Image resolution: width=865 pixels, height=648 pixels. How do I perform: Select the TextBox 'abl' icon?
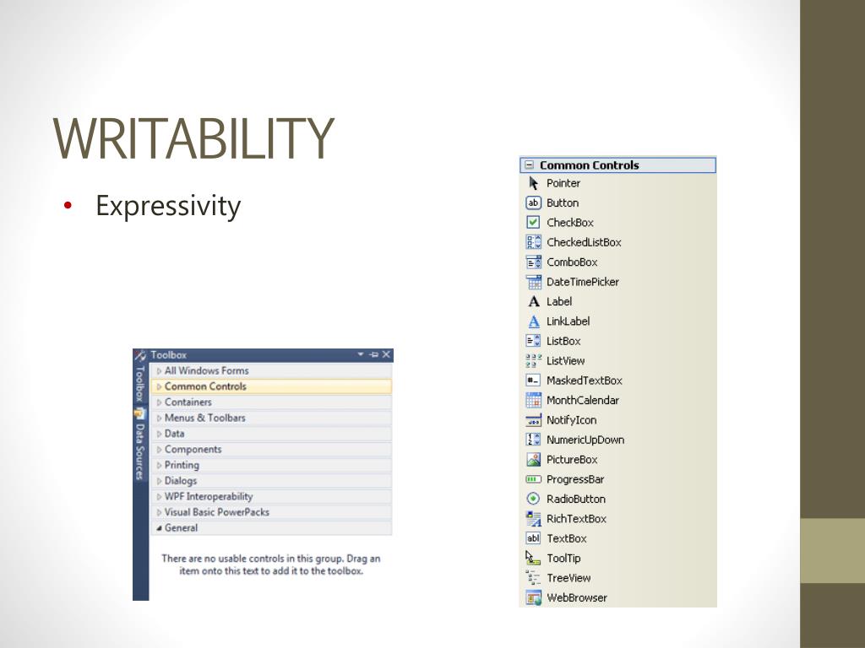[533, 538]
